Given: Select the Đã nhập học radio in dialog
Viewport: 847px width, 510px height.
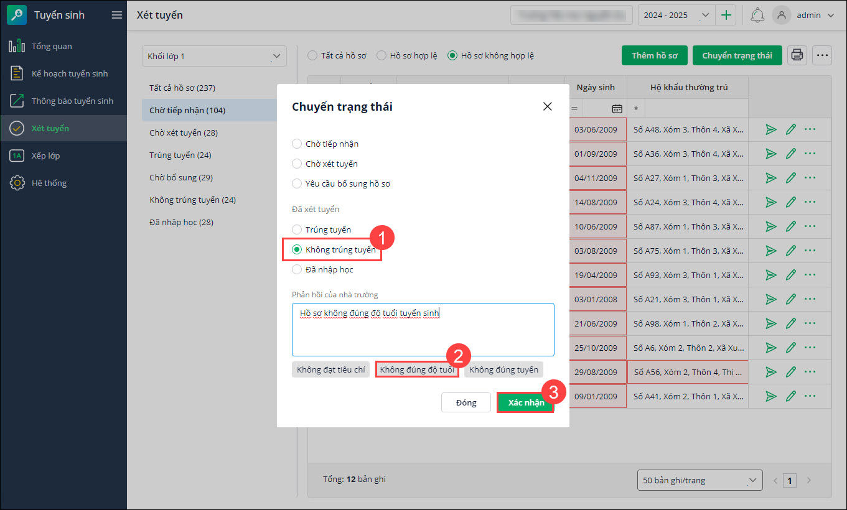Looking at the screenshot, I should (297, 269).
